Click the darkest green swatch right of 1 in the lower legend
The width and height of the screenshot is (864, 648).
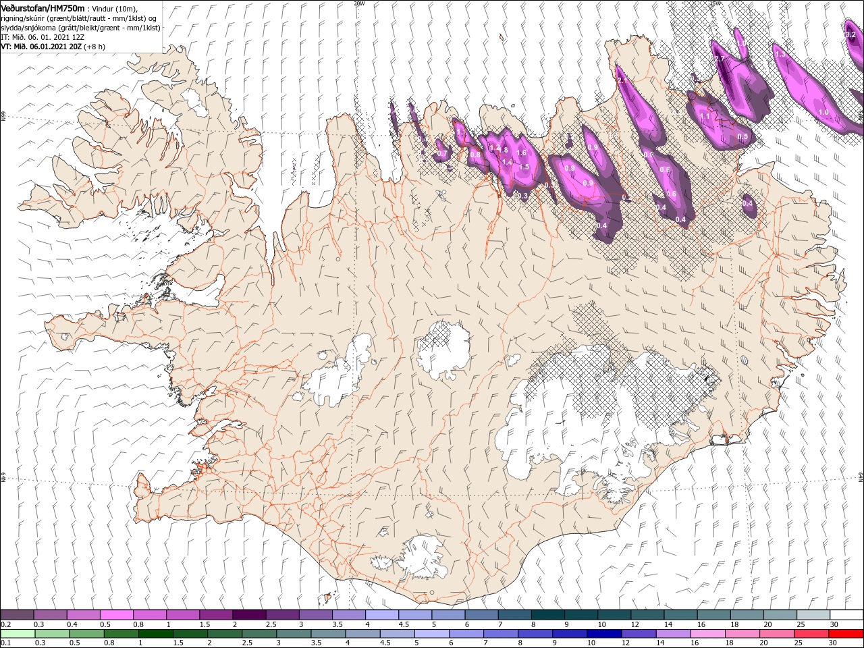155,634
